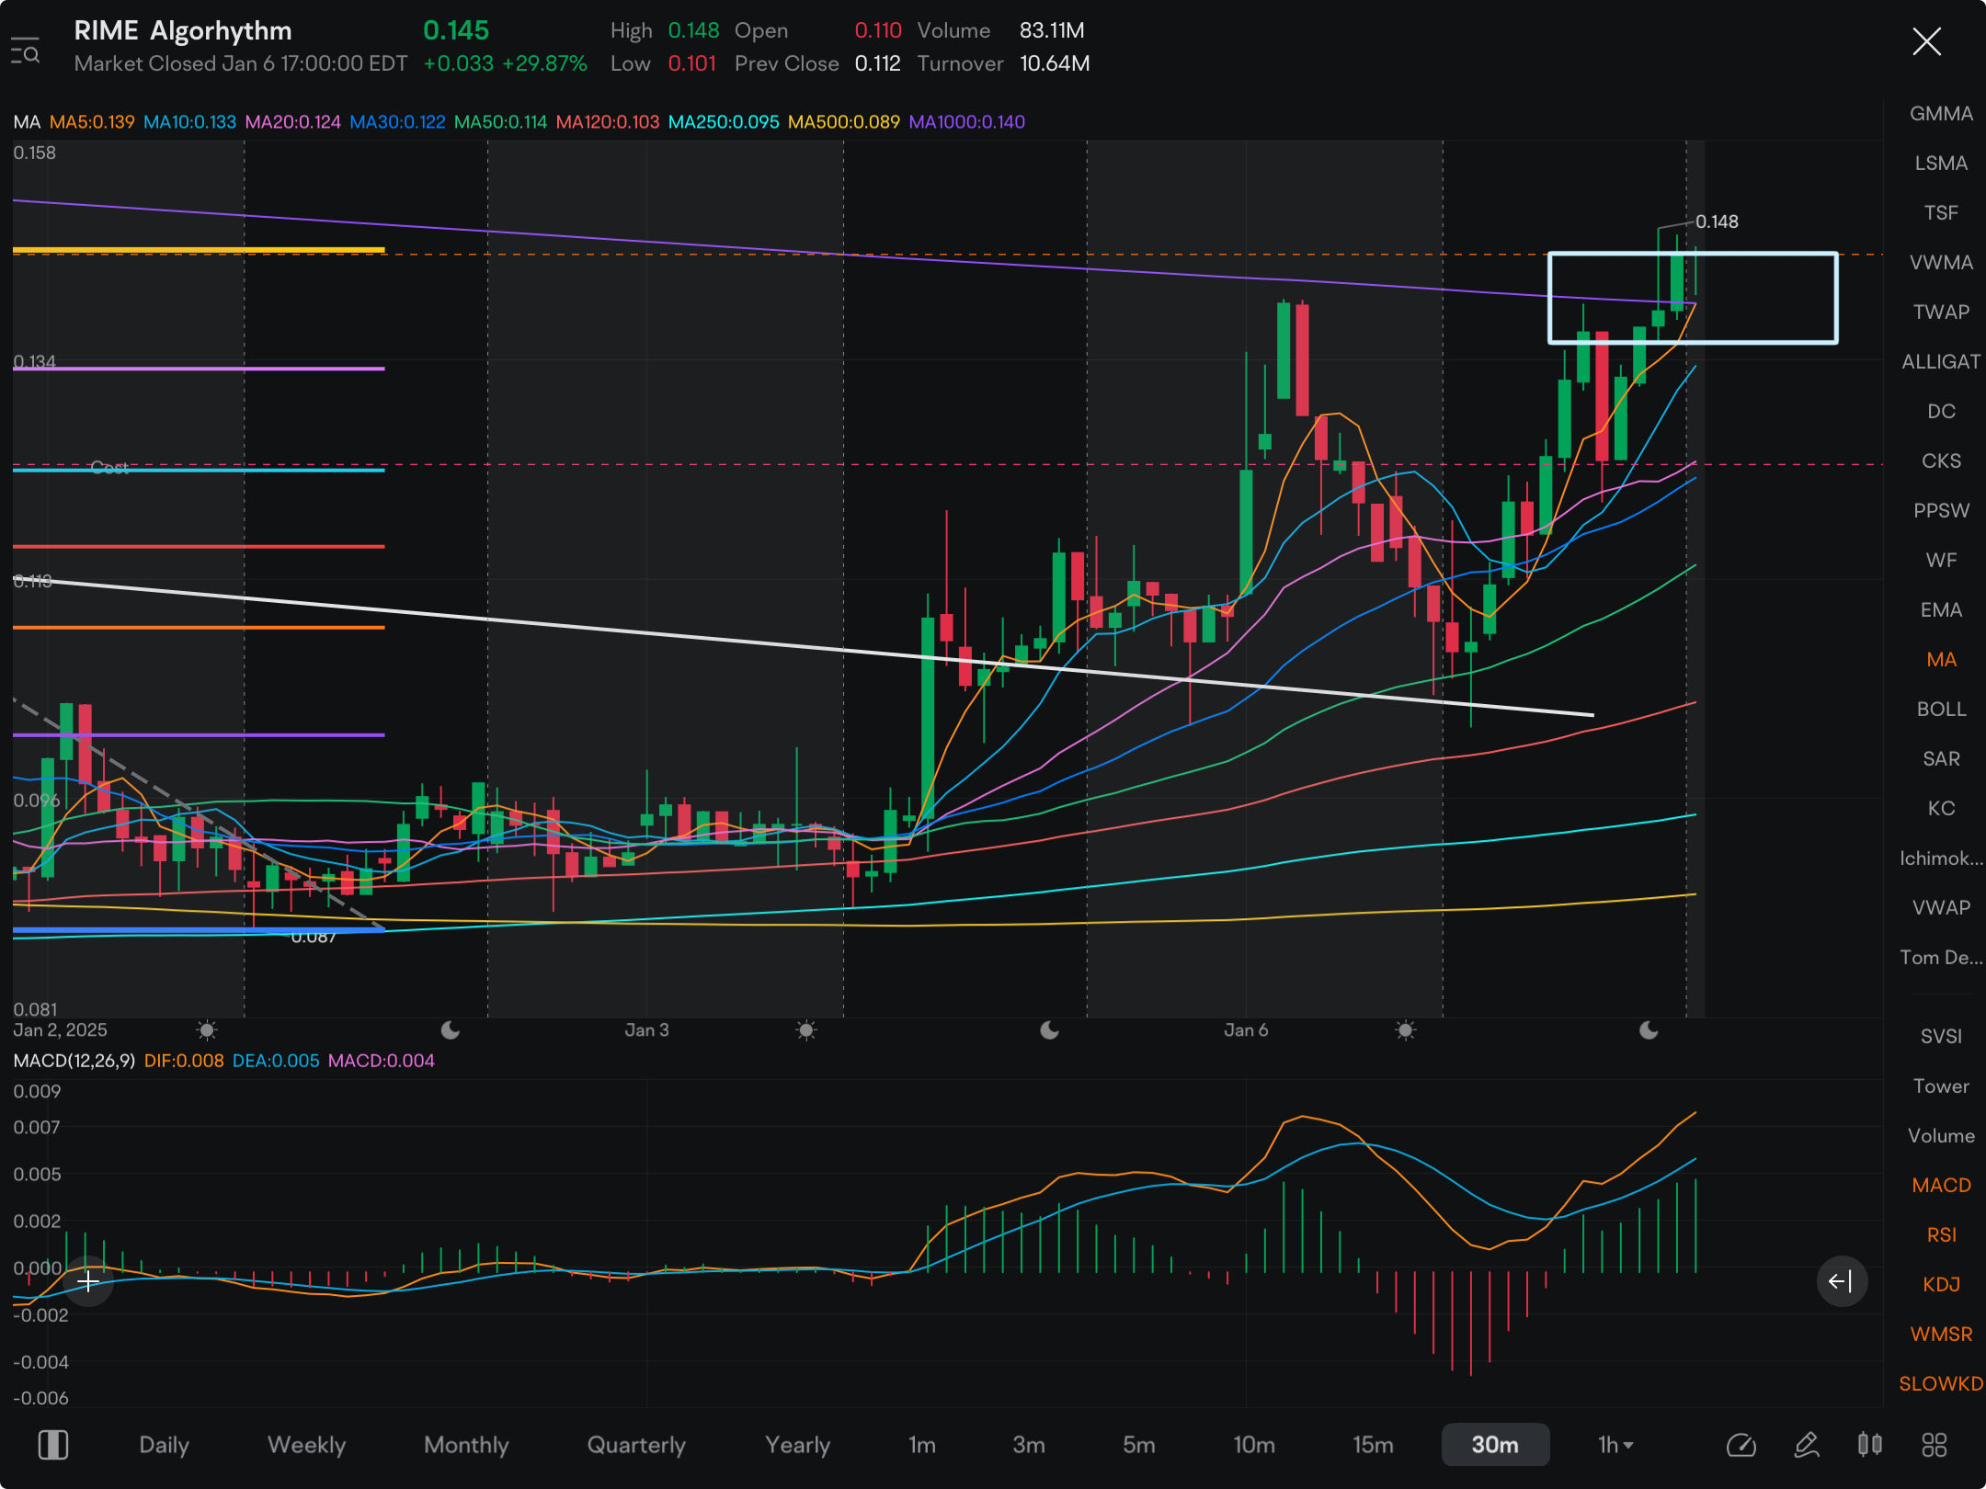Select the 3m timeframe
This screenshot has height=1489, width=1986.
[1029, 1445]
